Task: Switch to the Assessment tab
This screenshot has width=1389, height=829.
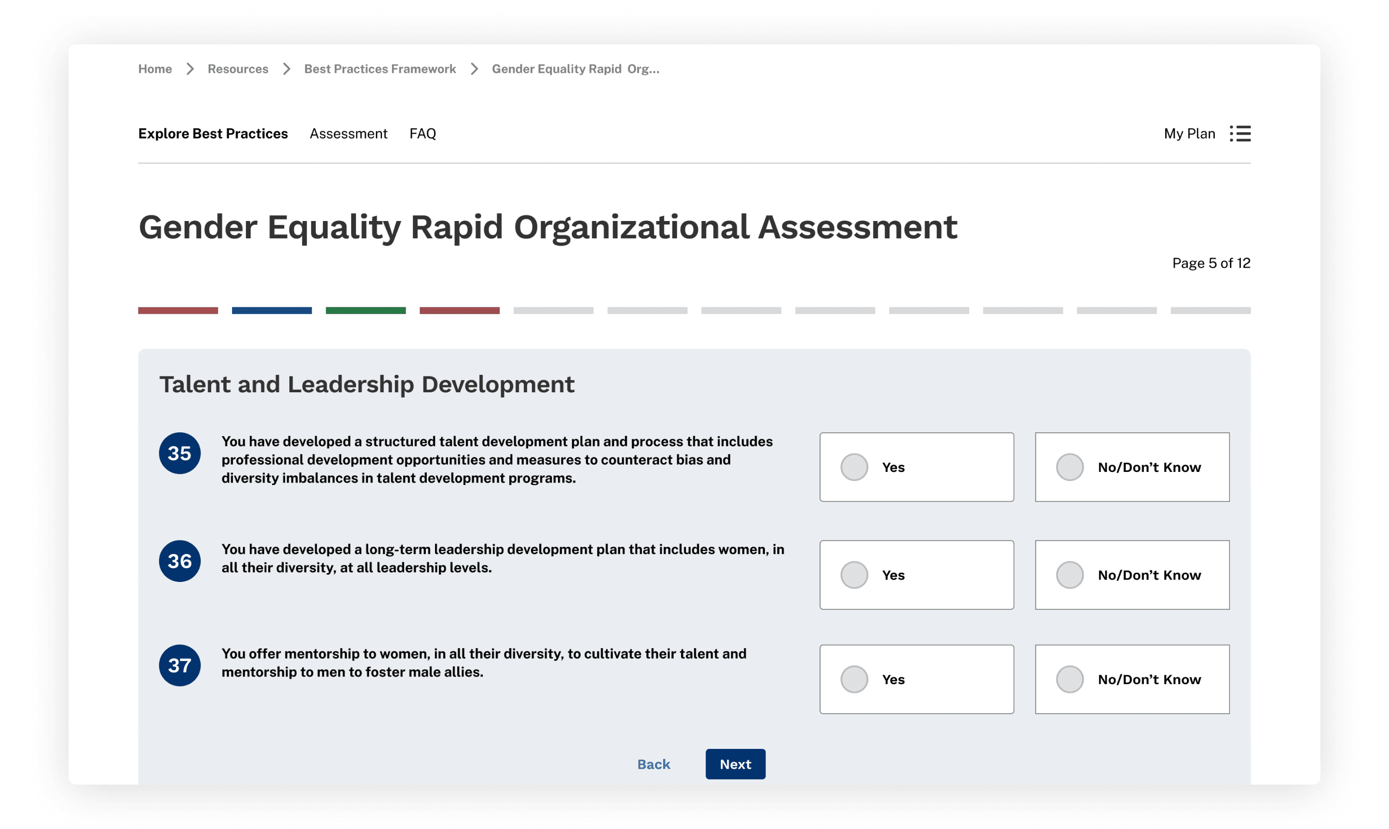Action: coord(348,134)
